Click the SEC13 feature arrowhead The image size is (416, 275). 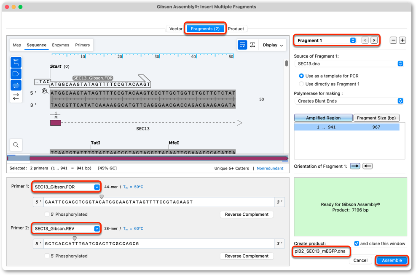239,123
